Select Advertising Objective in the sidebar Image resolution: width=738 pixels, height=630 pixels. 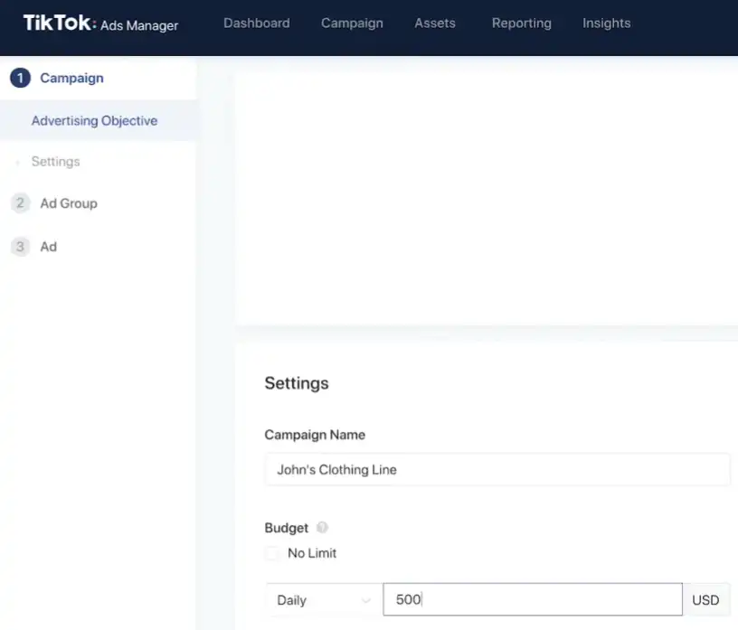point(94,121)
